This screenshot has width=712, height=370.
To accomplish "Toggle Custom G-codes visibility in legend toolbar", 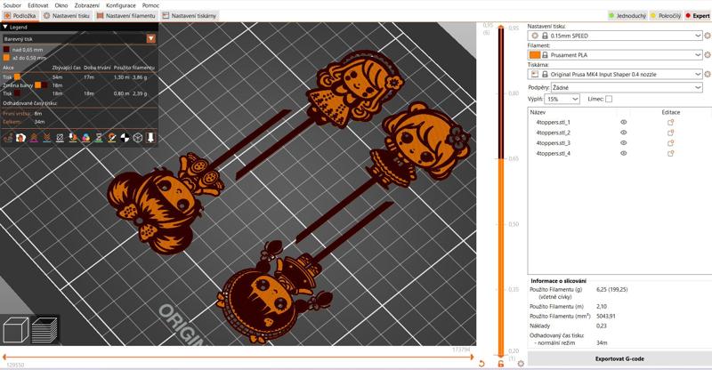I will click(x=112, y=138).
